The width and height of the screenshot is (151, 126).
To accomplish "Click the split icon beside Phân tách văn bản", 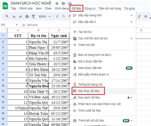I will coord(75,104).
